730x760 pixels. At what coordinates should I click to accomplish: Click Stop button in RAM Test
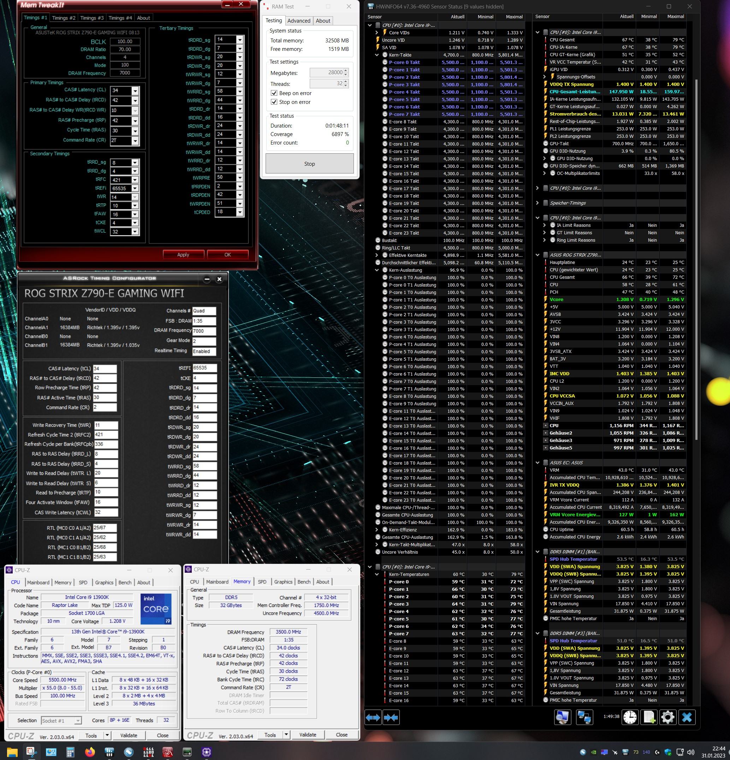click(309, 164)
